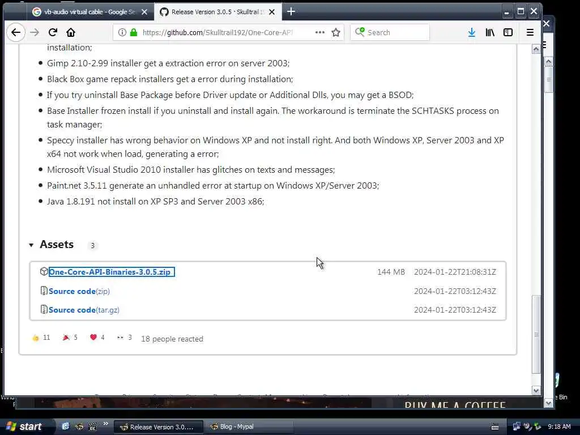Click the 9:18 AM clock
Screen dimensions: 580x435
(559, 427)
